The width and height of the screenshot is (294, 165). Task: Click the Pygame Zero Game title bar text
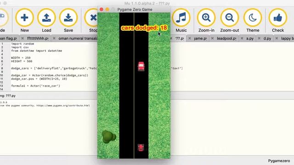coord(135,10)
